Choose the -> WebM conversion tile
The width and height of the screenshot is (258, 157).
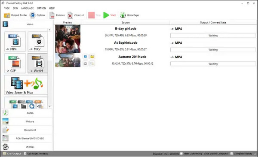[37, 63]
